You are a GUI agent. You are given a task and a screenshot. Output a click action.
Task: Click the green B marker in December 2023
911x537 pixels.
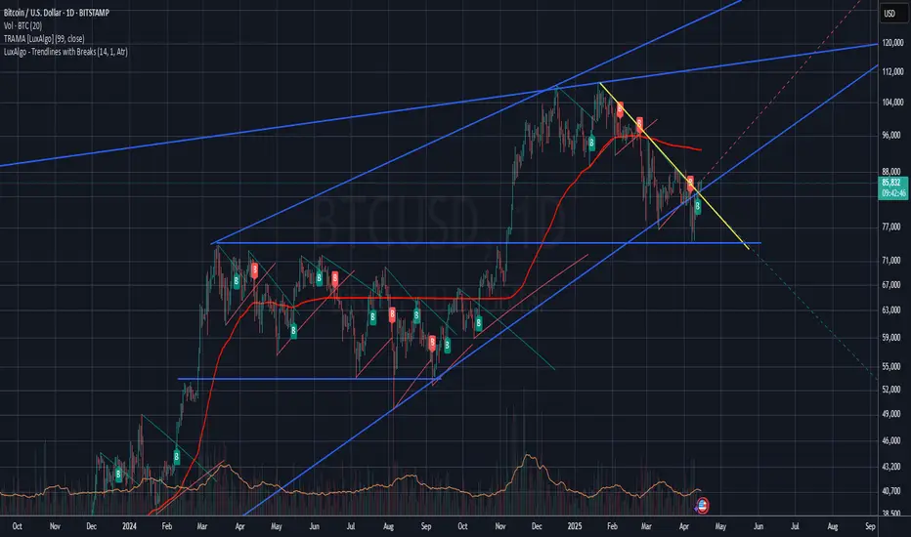(x=118, y=475)
